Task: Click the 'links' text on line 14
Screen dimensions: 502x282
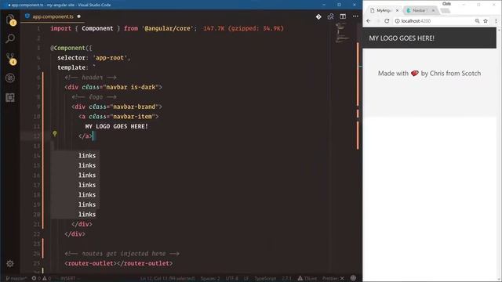Action: click(87, 155)
